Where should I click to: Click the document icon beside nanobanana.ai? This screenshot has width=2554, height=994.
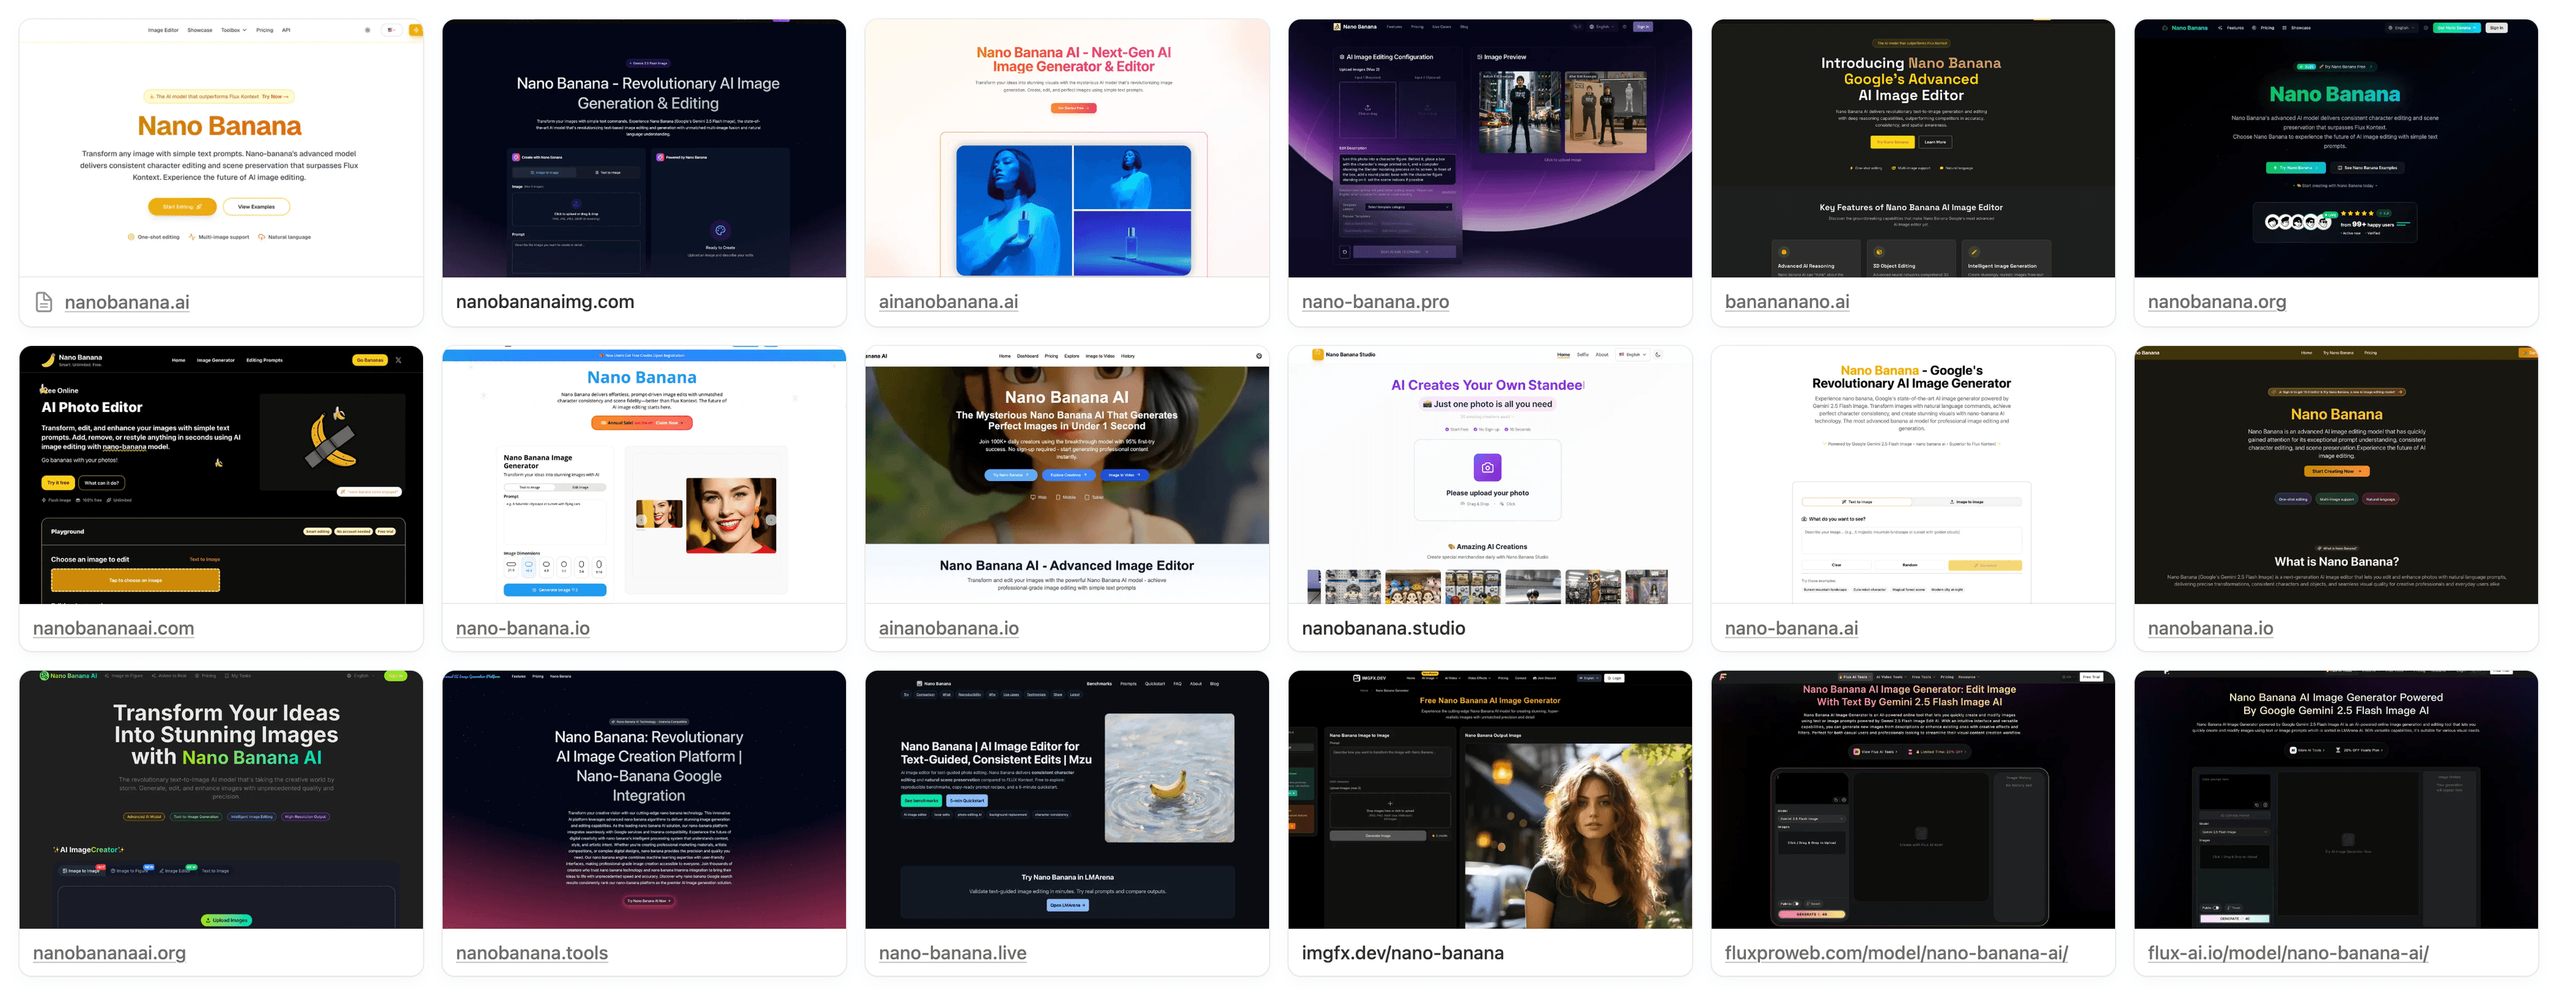coord(44,301)
